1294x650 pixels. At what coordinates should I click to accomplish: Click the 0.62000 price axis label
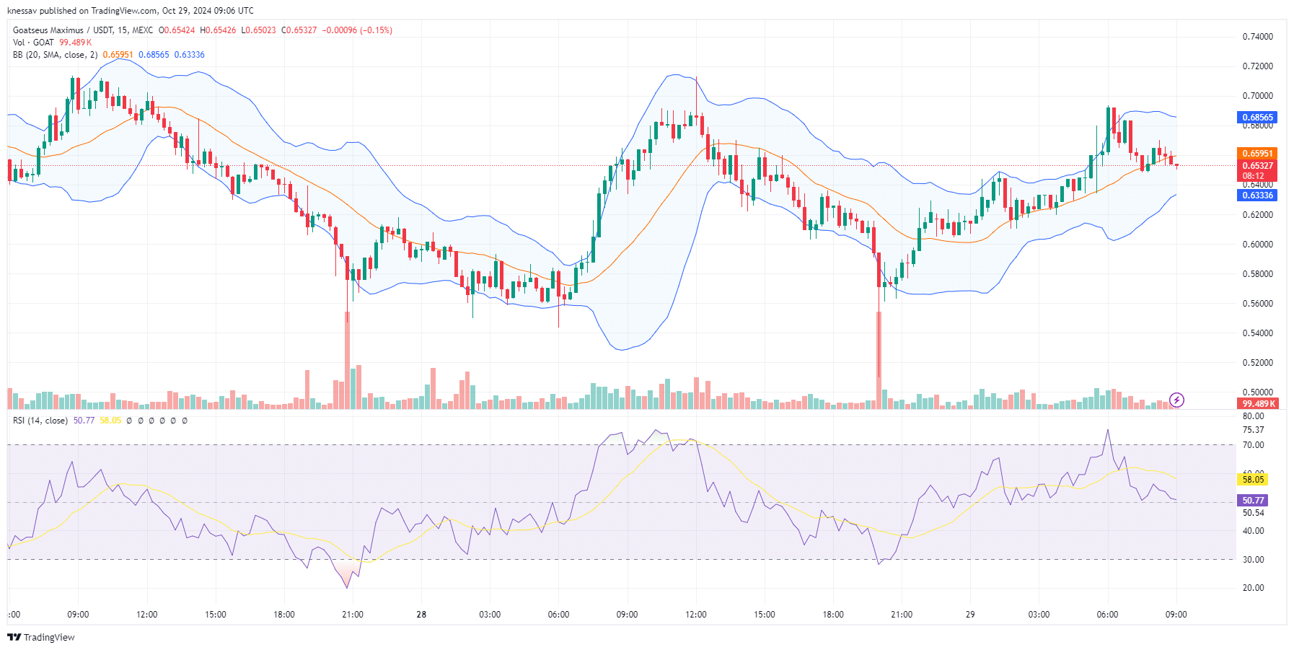1257,215
